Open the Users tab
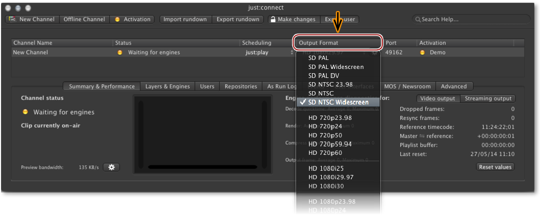 pos(207,86)
